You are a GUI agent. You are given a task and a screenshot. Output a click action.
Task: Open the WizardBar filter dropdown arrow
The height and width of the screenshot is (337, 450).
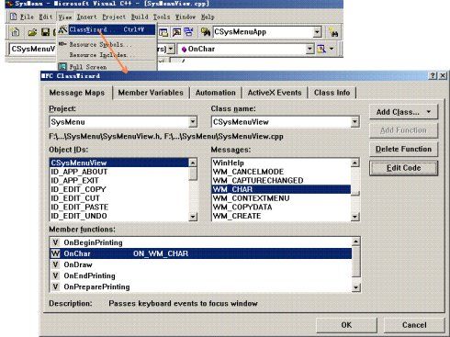171,49
